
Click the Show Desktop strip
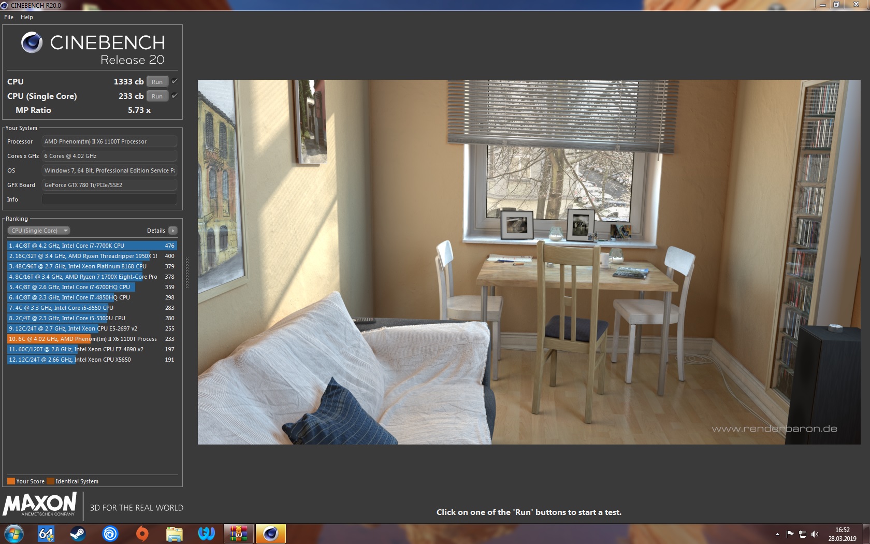[x=866, y=534]
